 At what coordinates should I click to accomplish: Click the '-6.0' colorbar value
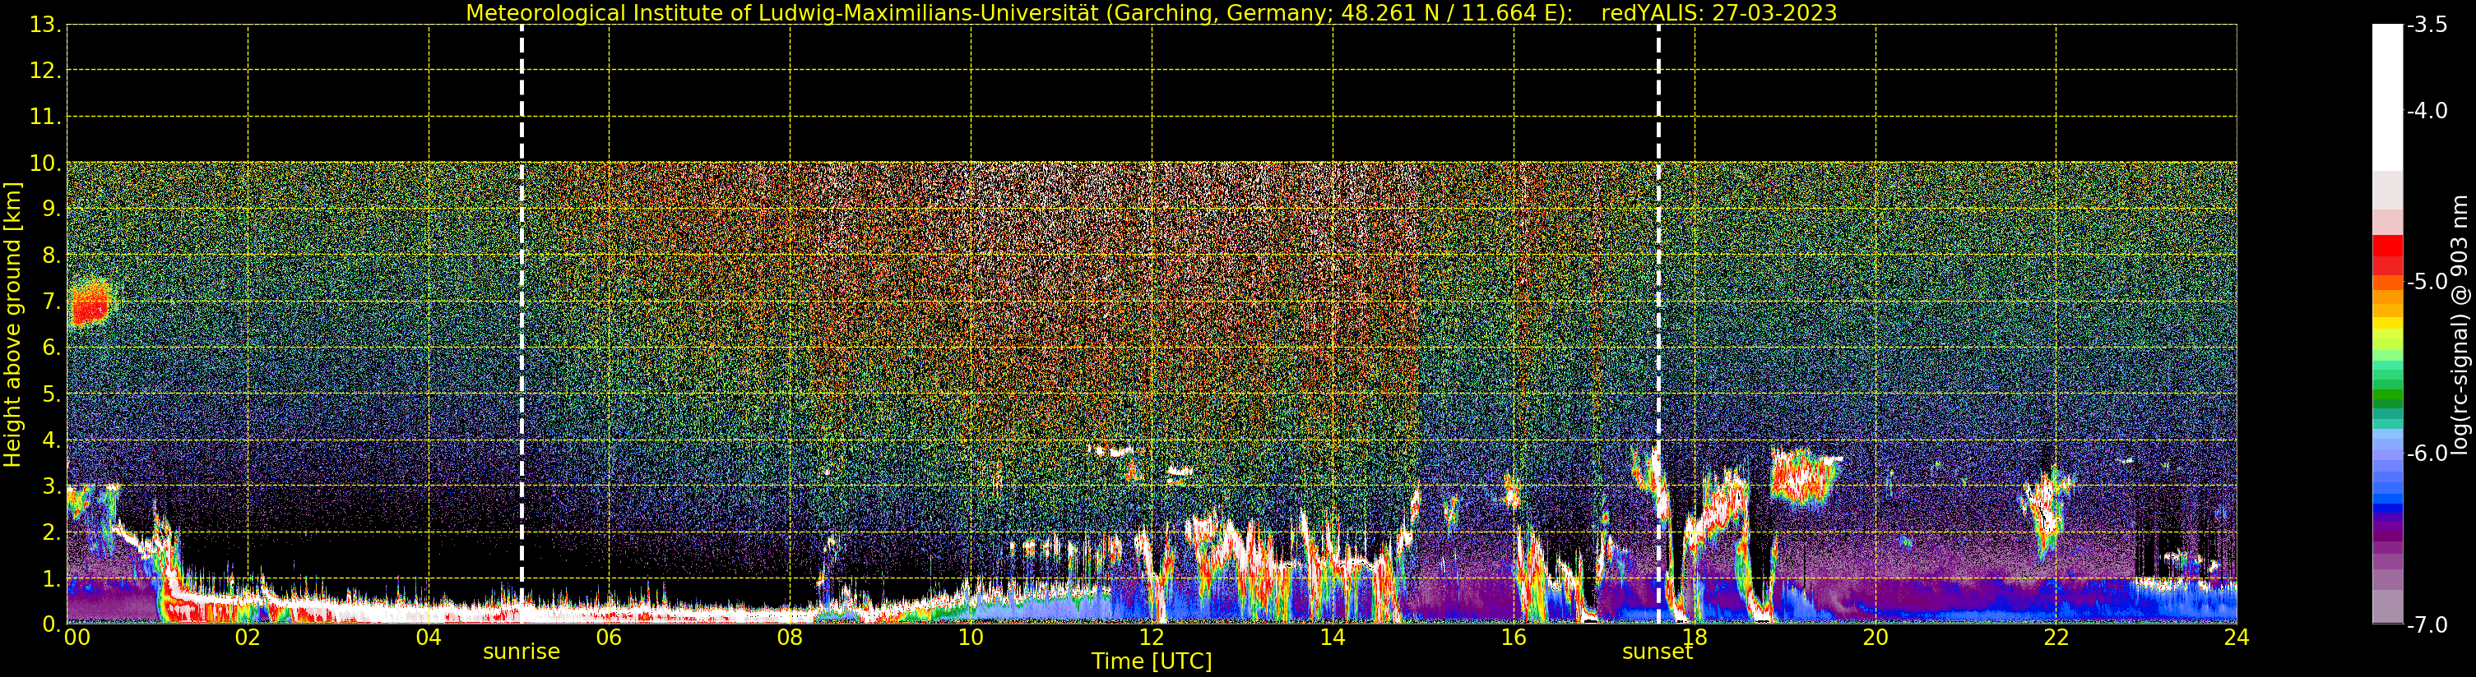click(2427, 454)
